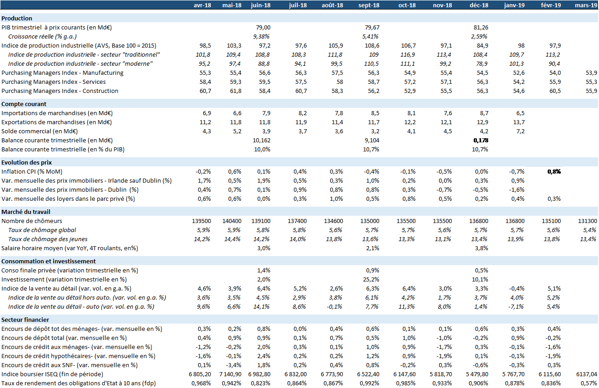
Task: Select Balance courante trimestrielle (en % du PIB) label
Action: click(x=63, y=149)
